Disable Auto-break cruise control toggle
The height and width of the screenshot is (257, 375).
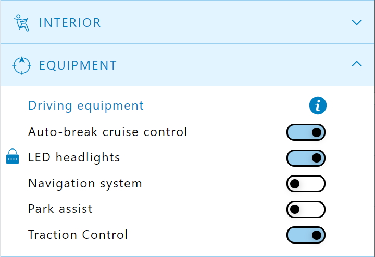306,132
